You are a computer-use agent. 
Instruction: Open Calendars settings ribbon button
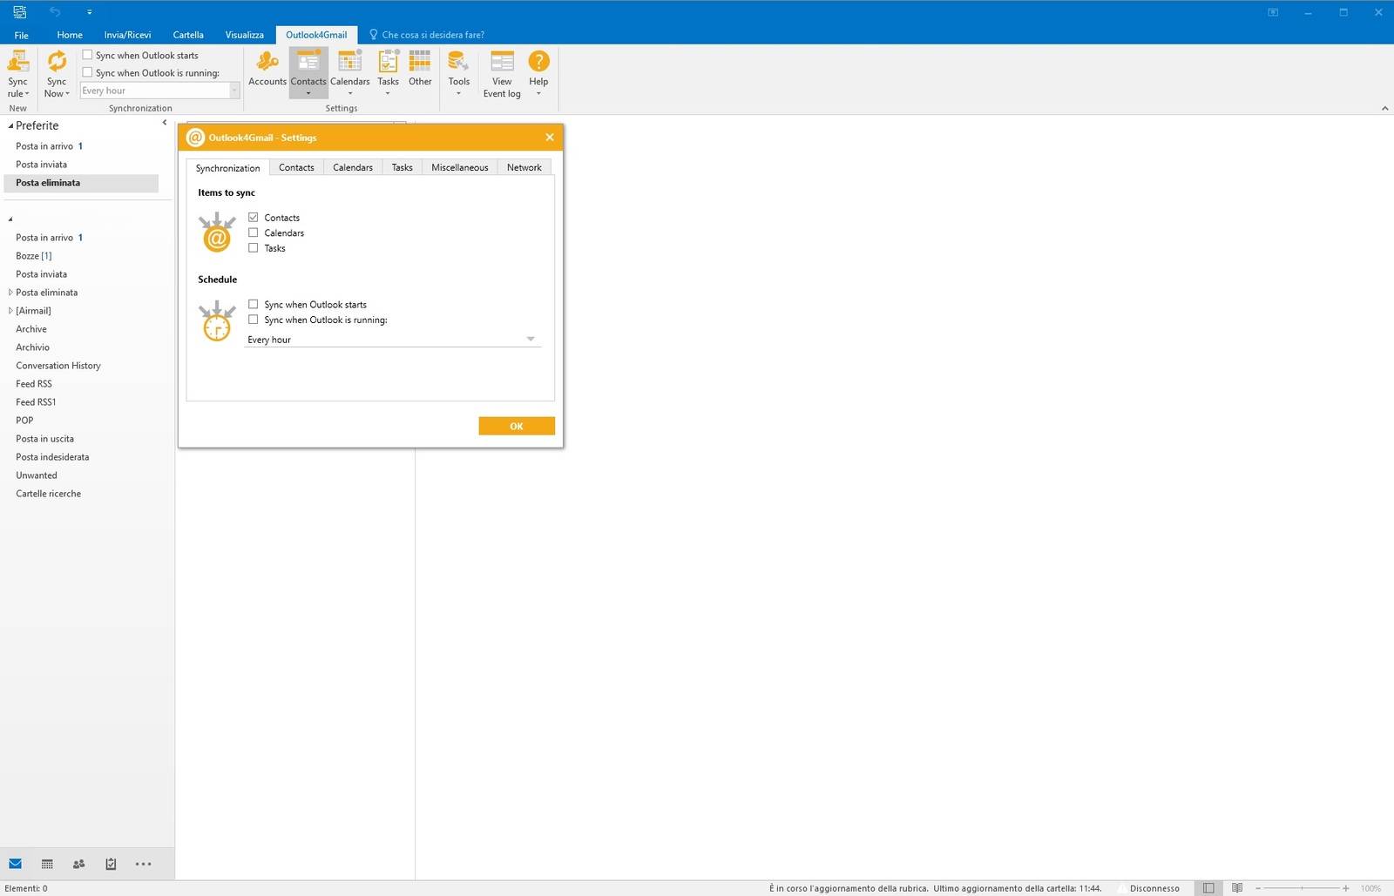tap(350, 73)
